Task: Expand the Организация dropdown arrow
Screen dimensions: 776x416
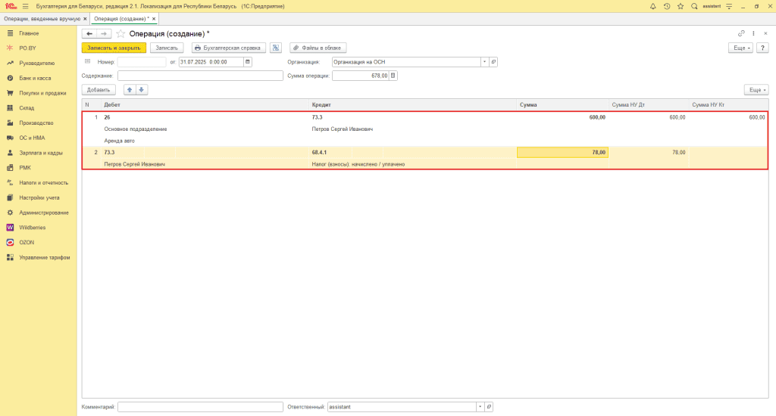Action: tap(482, 62)
